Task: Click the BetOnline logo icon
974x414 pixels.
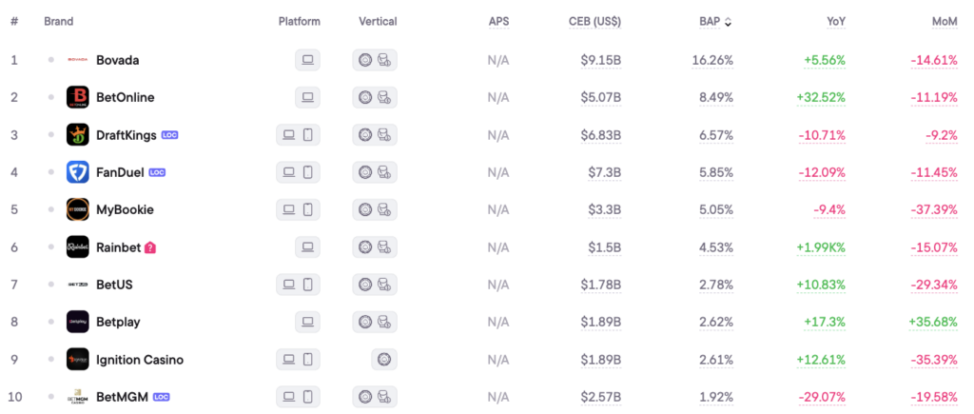Action: point(77,97)
